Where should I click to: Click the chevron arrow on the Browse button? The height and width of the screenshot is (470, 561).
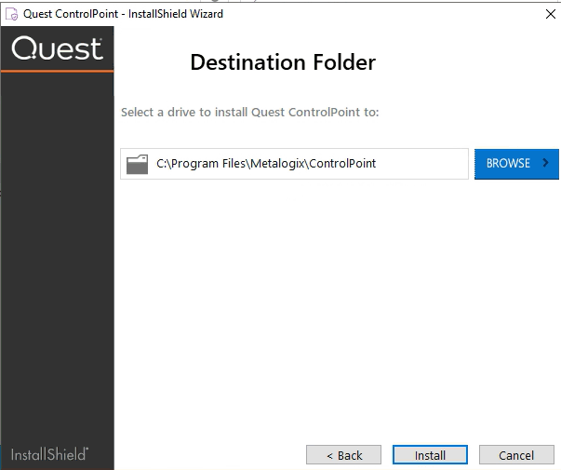546,163
